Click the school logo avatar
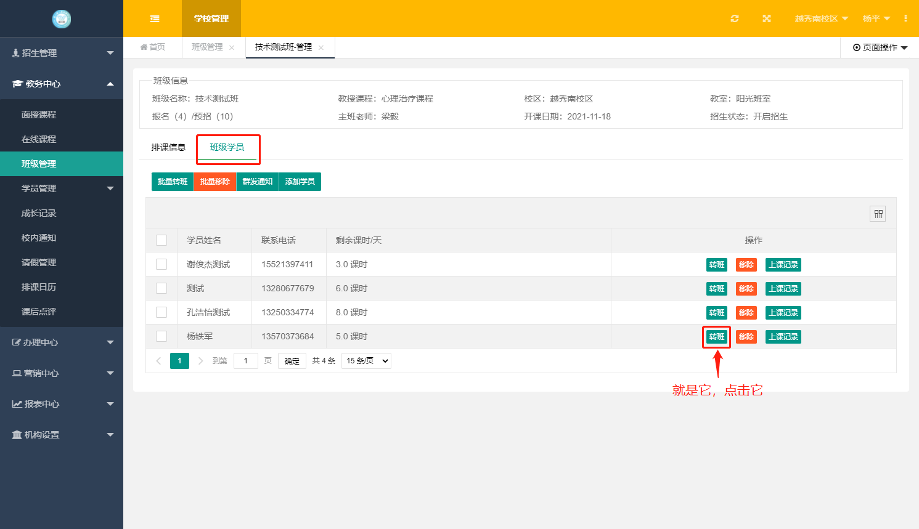The height and width of the screenshot is (529, 919). 62,19
